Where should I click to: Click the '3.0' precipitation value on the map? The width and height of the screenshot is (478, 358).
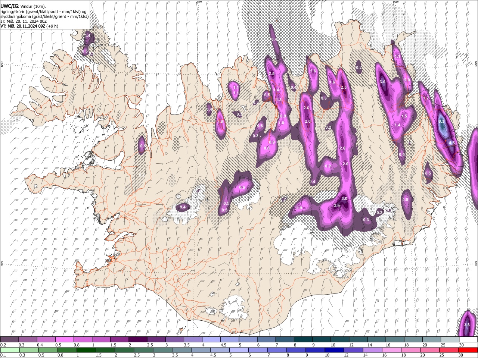pyautogui.click(x=344, y=198)
